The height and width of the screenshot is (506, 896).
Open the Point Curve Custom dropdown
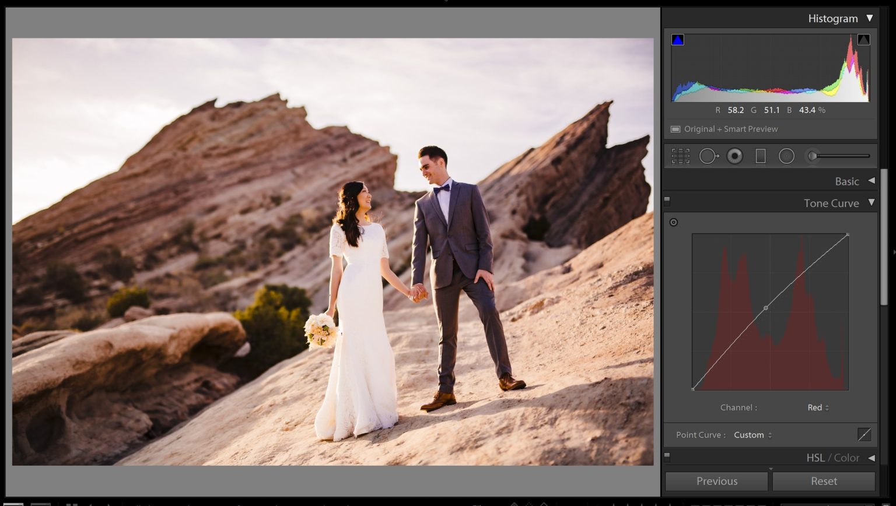click(752, 435)
